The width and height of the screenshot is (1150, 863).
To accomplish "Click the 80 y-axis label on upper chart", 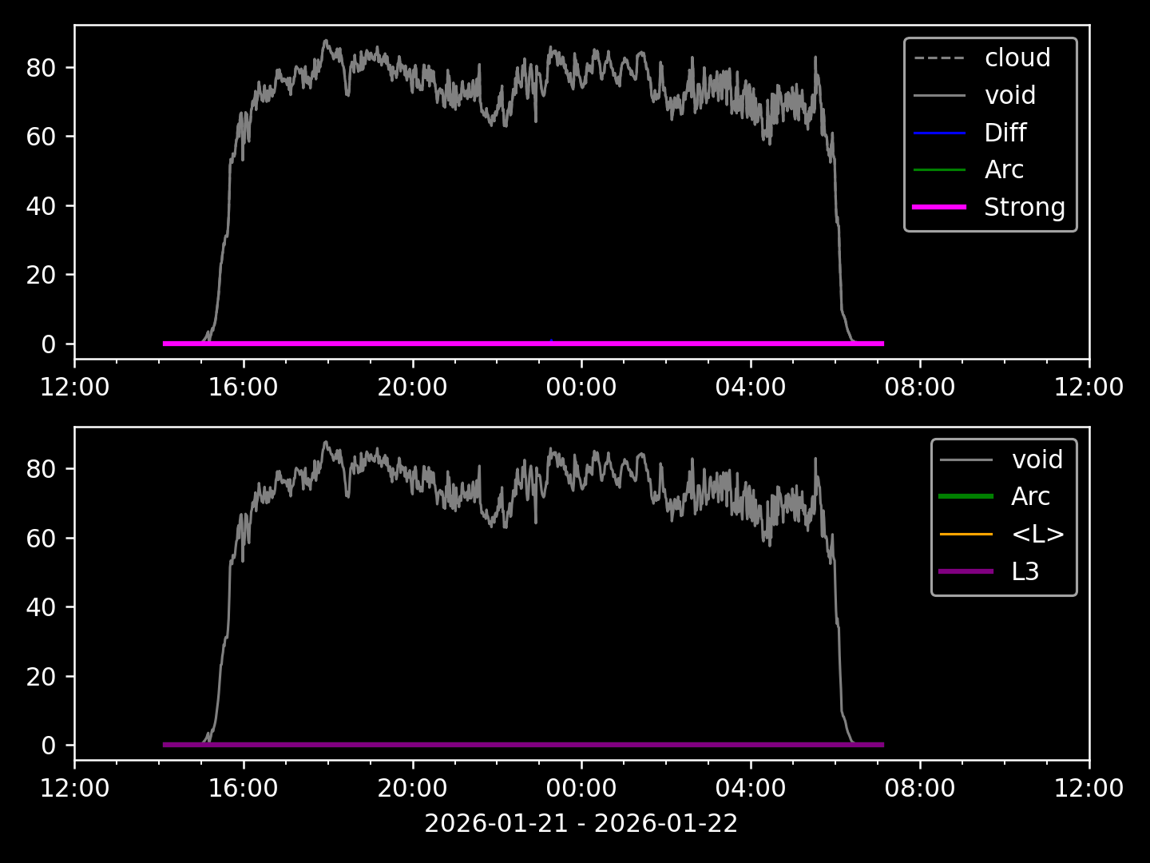I will (x=40, y=68).
